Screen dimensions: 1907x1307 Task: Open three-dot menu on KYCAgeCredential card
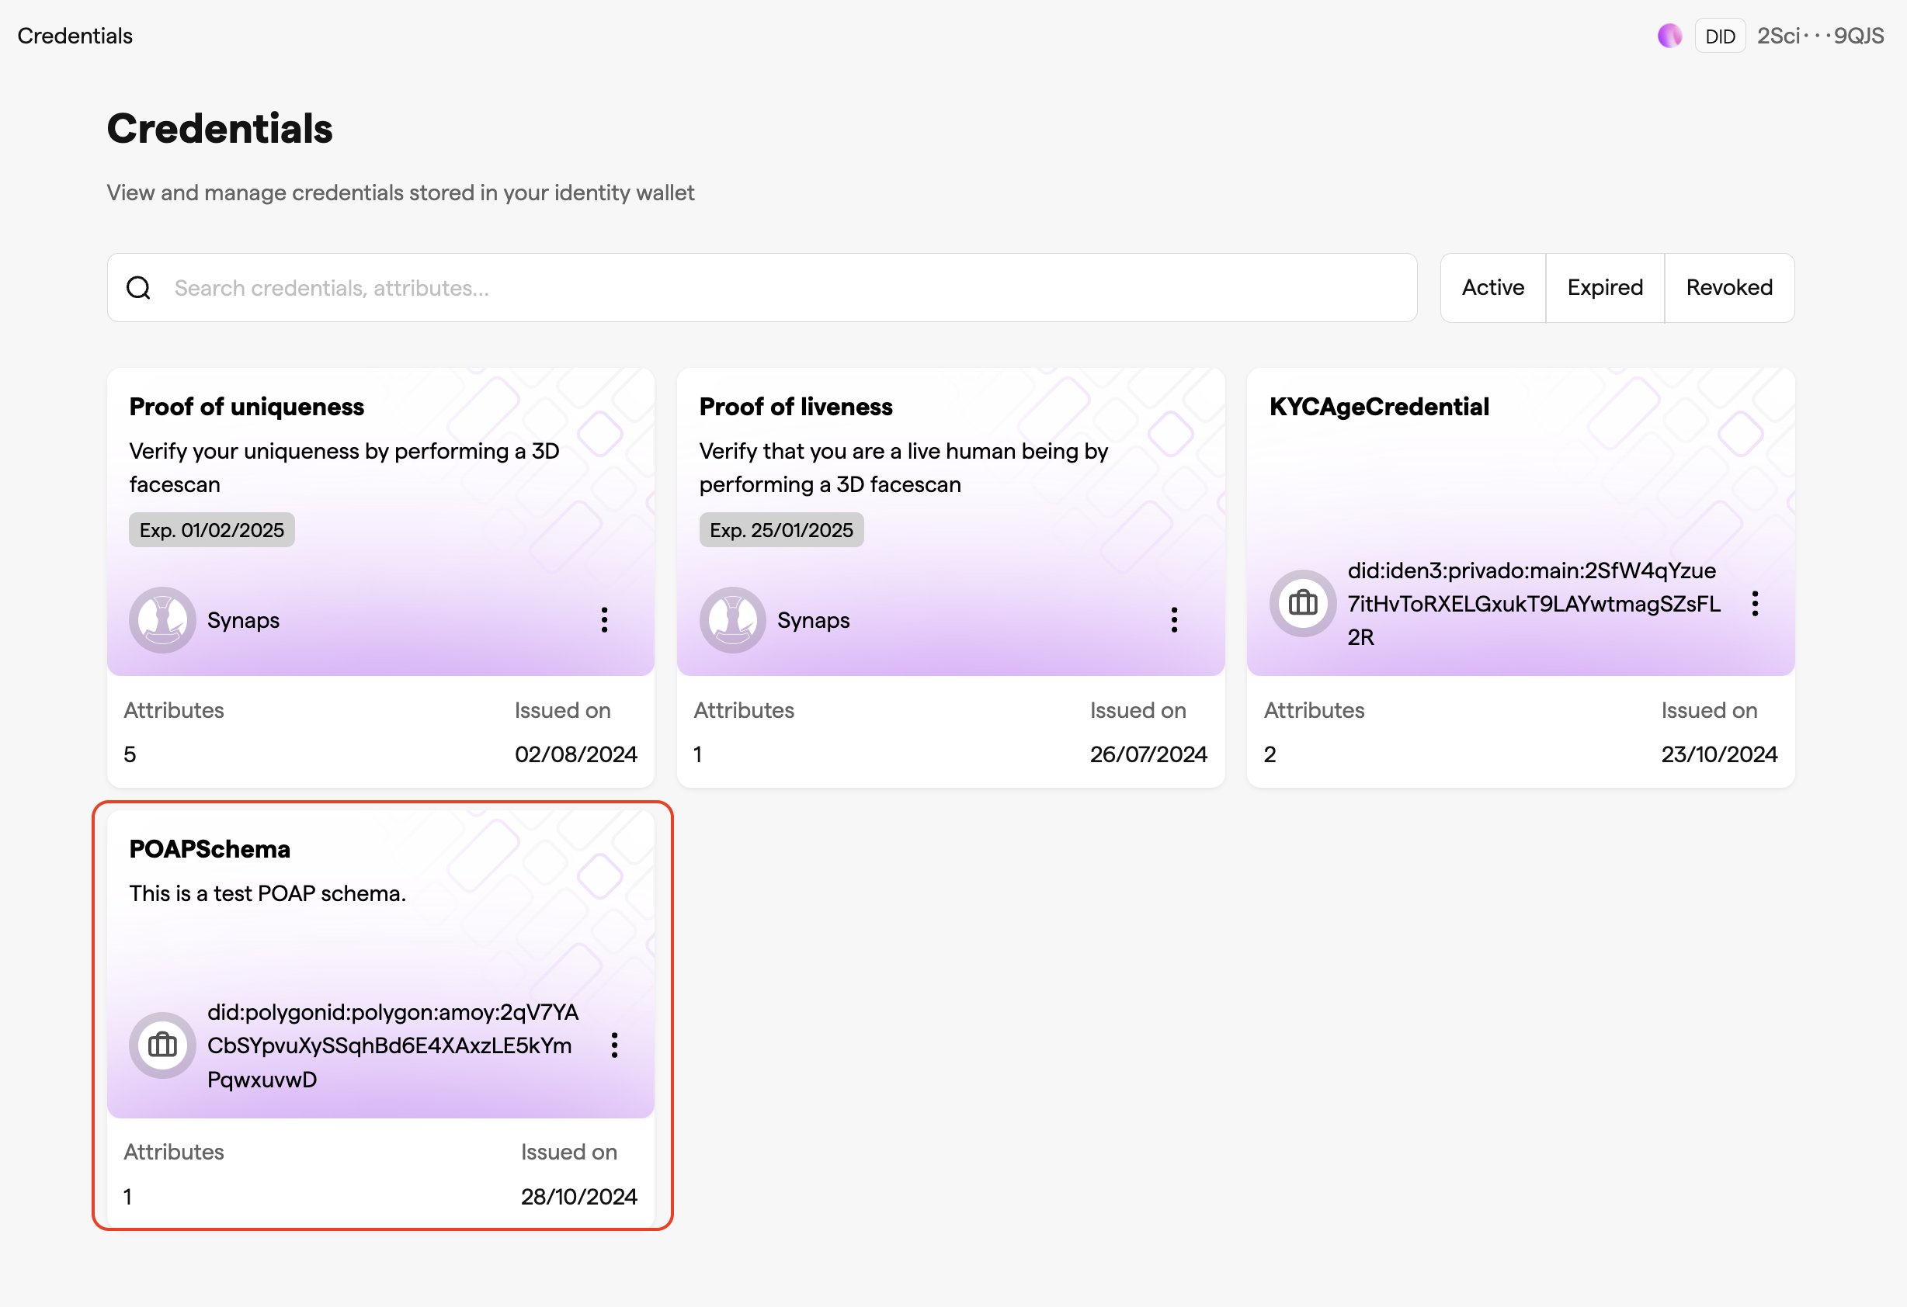[1754, 604]
